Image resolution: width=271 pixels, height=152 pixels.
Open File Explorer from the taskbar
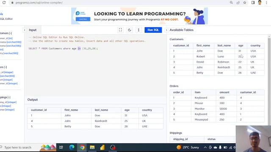click(92, 147)
